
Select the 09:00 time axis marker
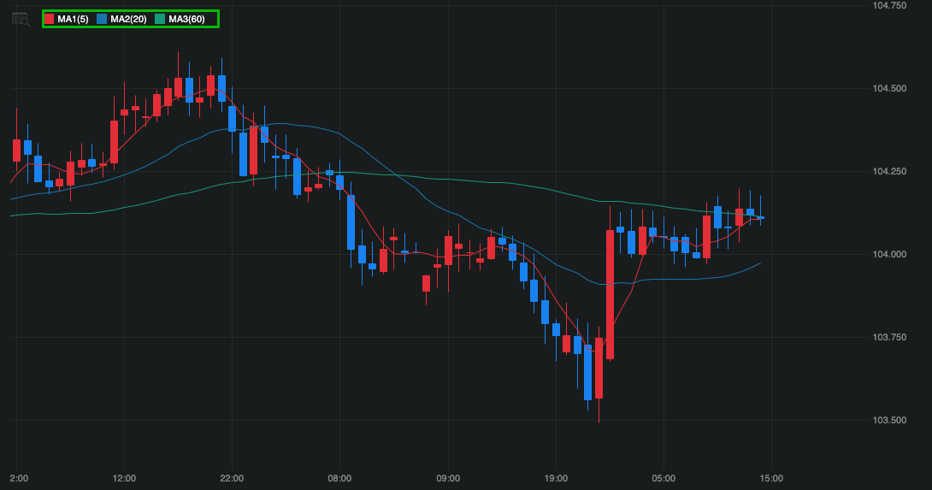448,478
